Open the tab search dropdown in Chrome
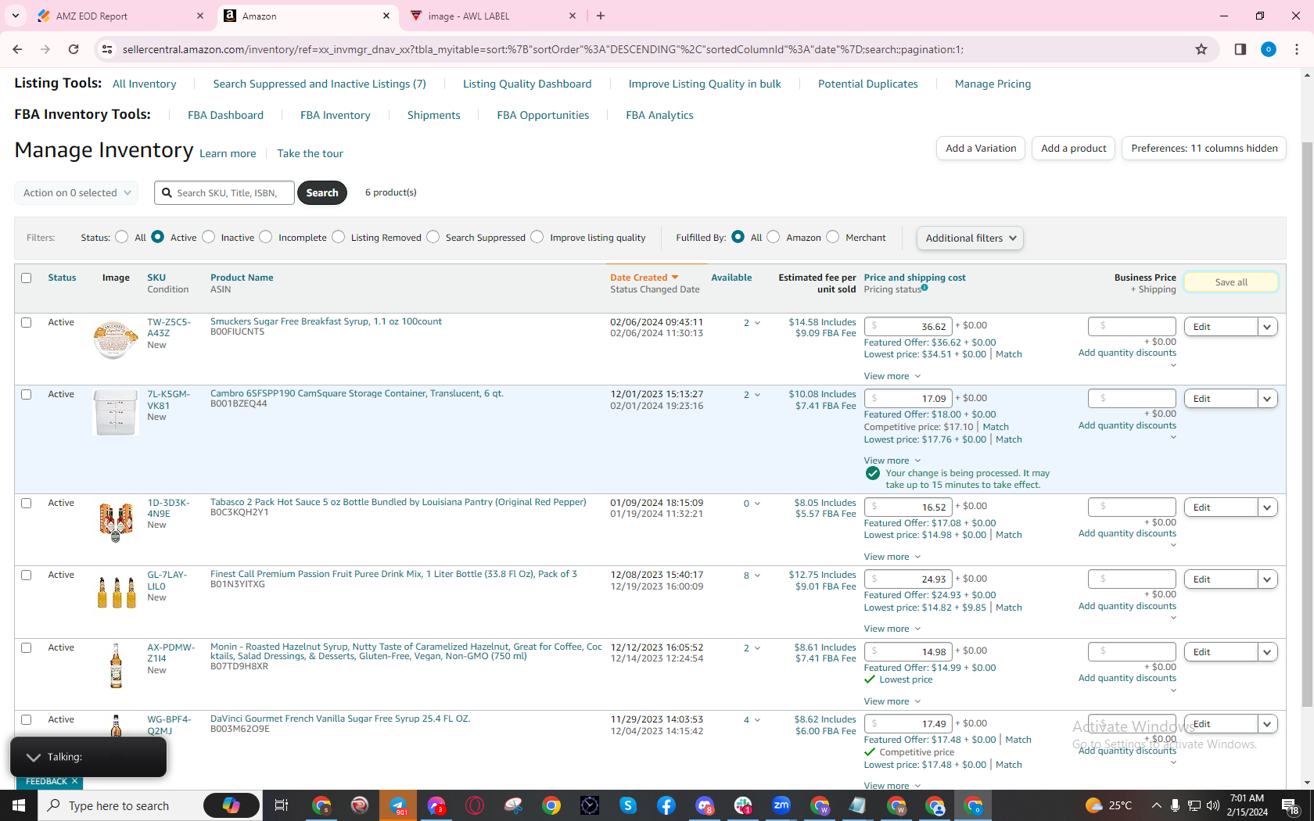The height and width of the screenshot is (821, 1314). point(16,16)
